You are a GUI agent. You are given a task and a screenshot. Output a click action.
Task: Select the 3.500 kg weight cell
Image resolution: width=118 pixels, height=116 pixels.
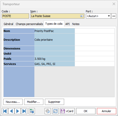pyautogui.click(x=55, y=59)
